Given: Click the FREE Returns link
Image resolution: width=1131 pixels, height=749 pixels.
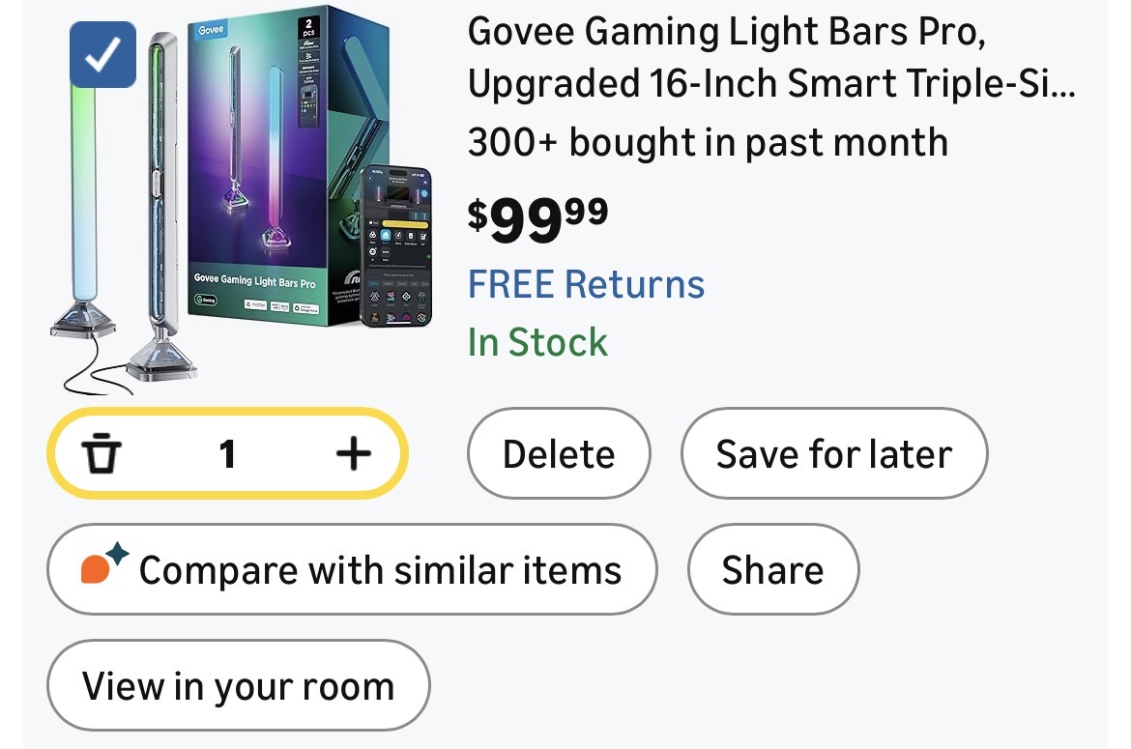Looking at the screenshot, I should [586, 284].
